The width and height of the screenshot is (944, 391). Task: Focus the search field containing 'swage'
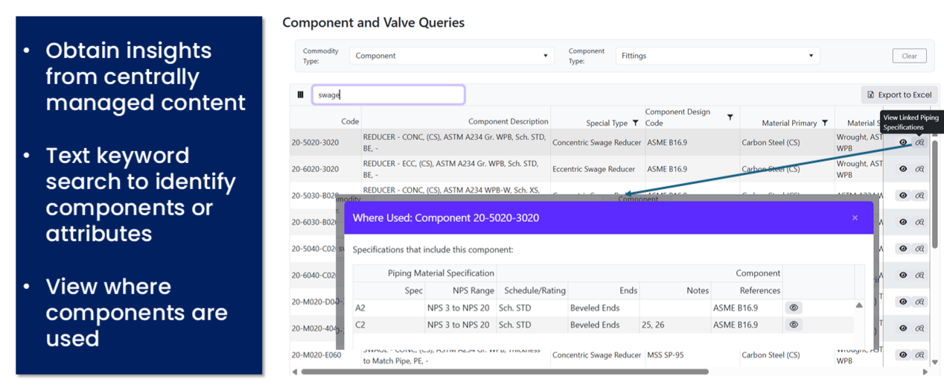tap(388, 95)
